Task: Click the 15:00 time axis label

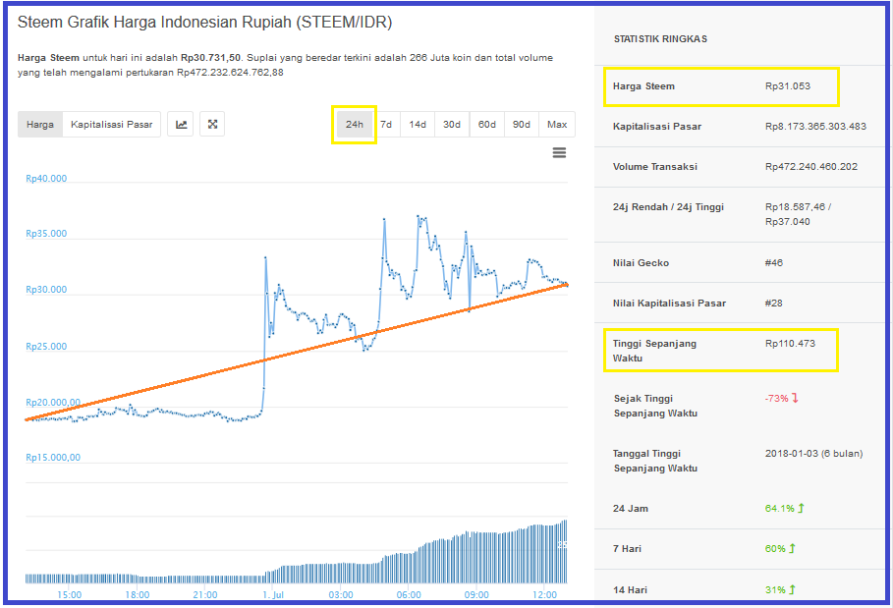Action: coord(69,595)
